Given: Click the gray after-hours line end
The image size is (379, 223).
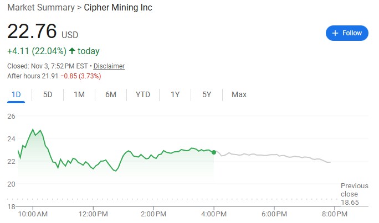Looking at the screenshot, I should point(330,162).
